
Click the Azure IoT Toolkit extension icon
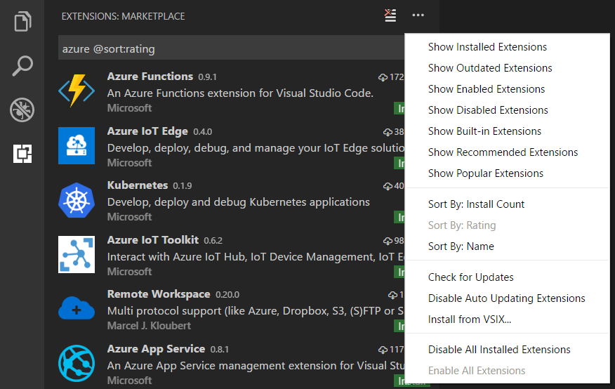click(77, 254)
